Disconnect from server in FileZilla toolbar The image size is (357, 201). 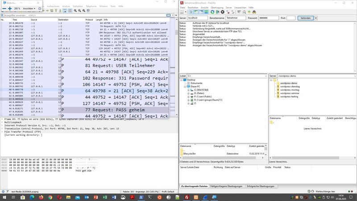pyautogui.click(x=228, y=12)
